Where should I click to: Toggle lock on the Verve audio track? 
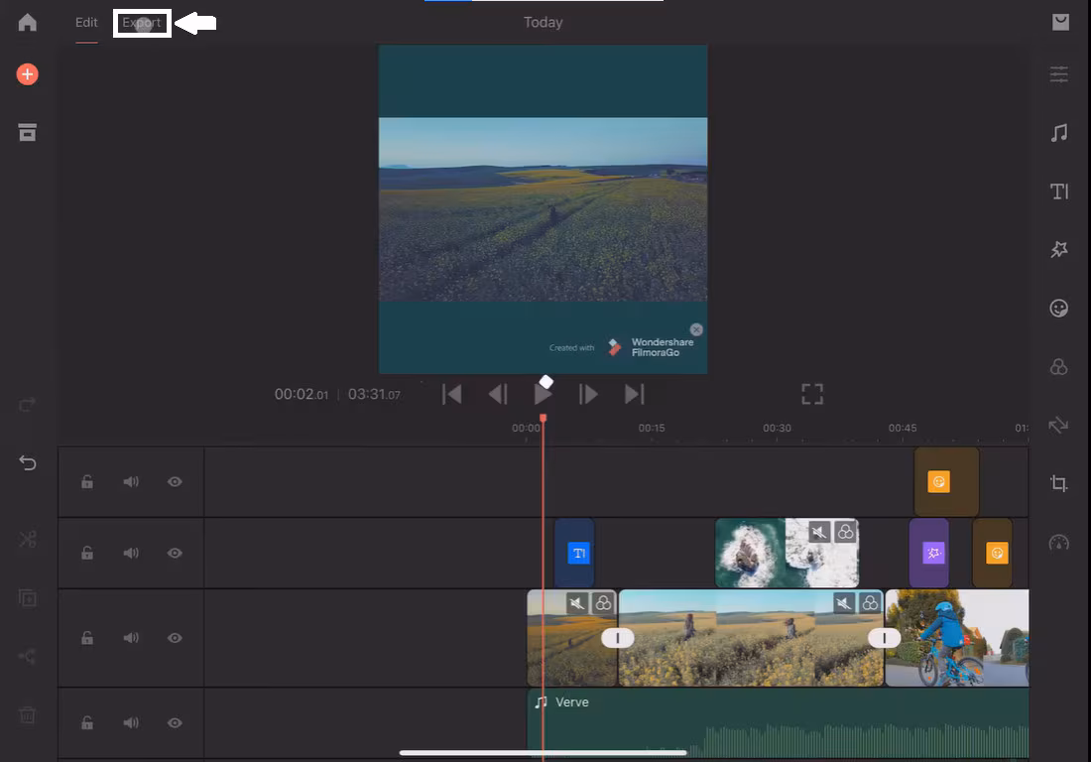click(87, 723)
